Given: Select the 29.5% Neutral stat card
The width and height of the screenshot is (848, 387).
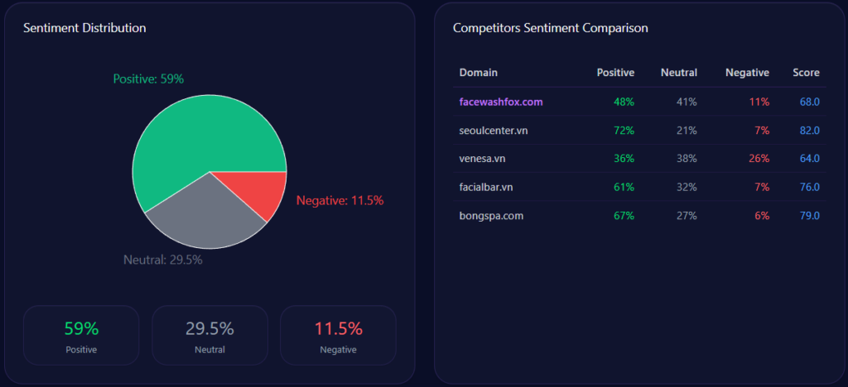Looking at the screenshot, I should 210,335.
